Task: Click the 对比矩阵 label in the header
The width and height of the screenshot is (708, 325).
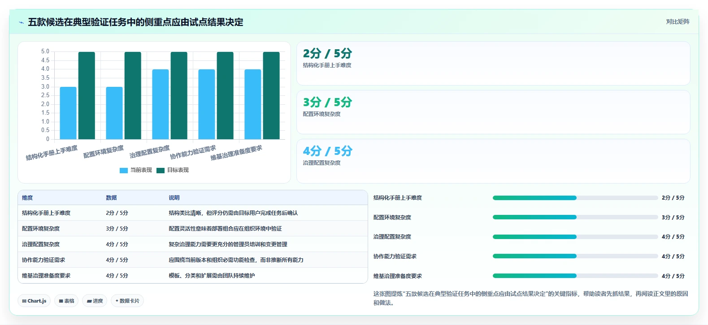Action: tap(678, 21)
